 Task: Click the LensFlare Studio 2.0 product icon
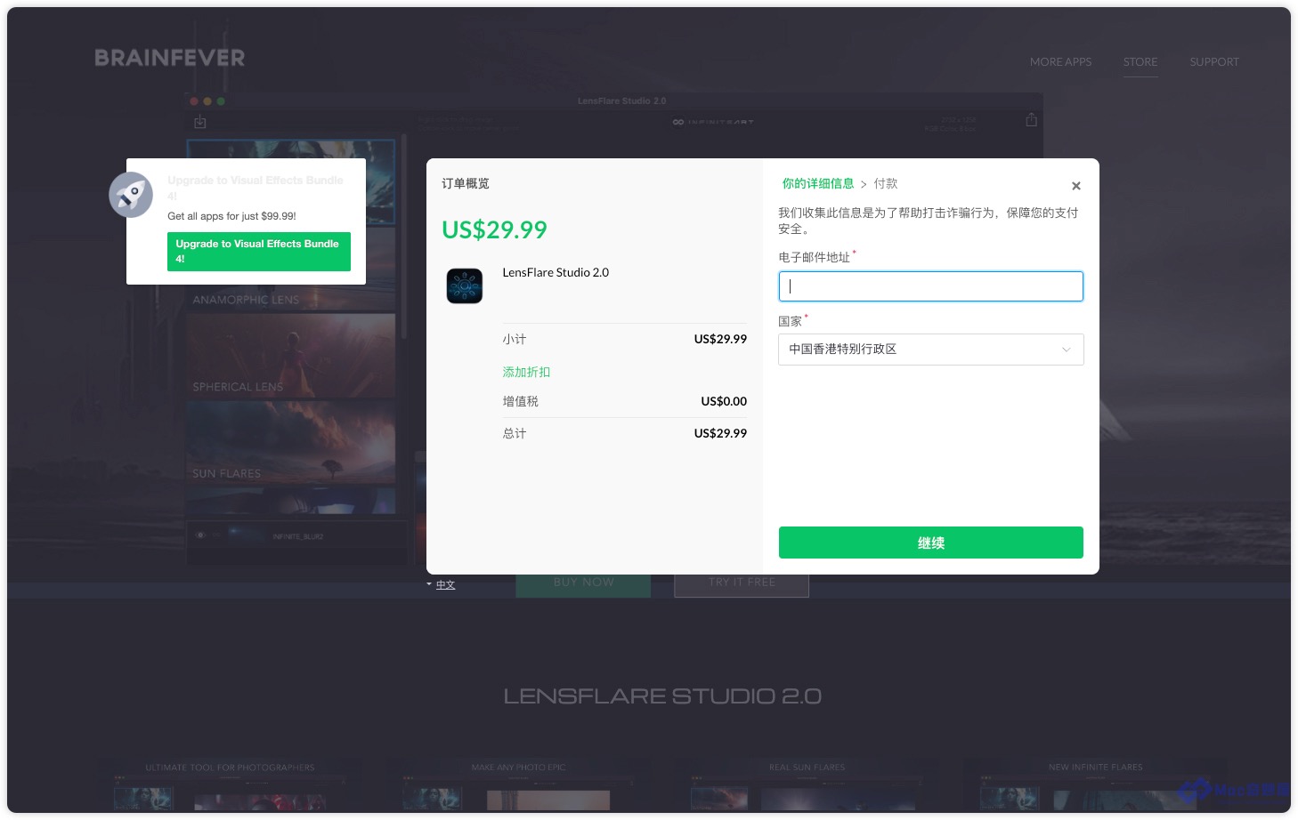[465, 286]
